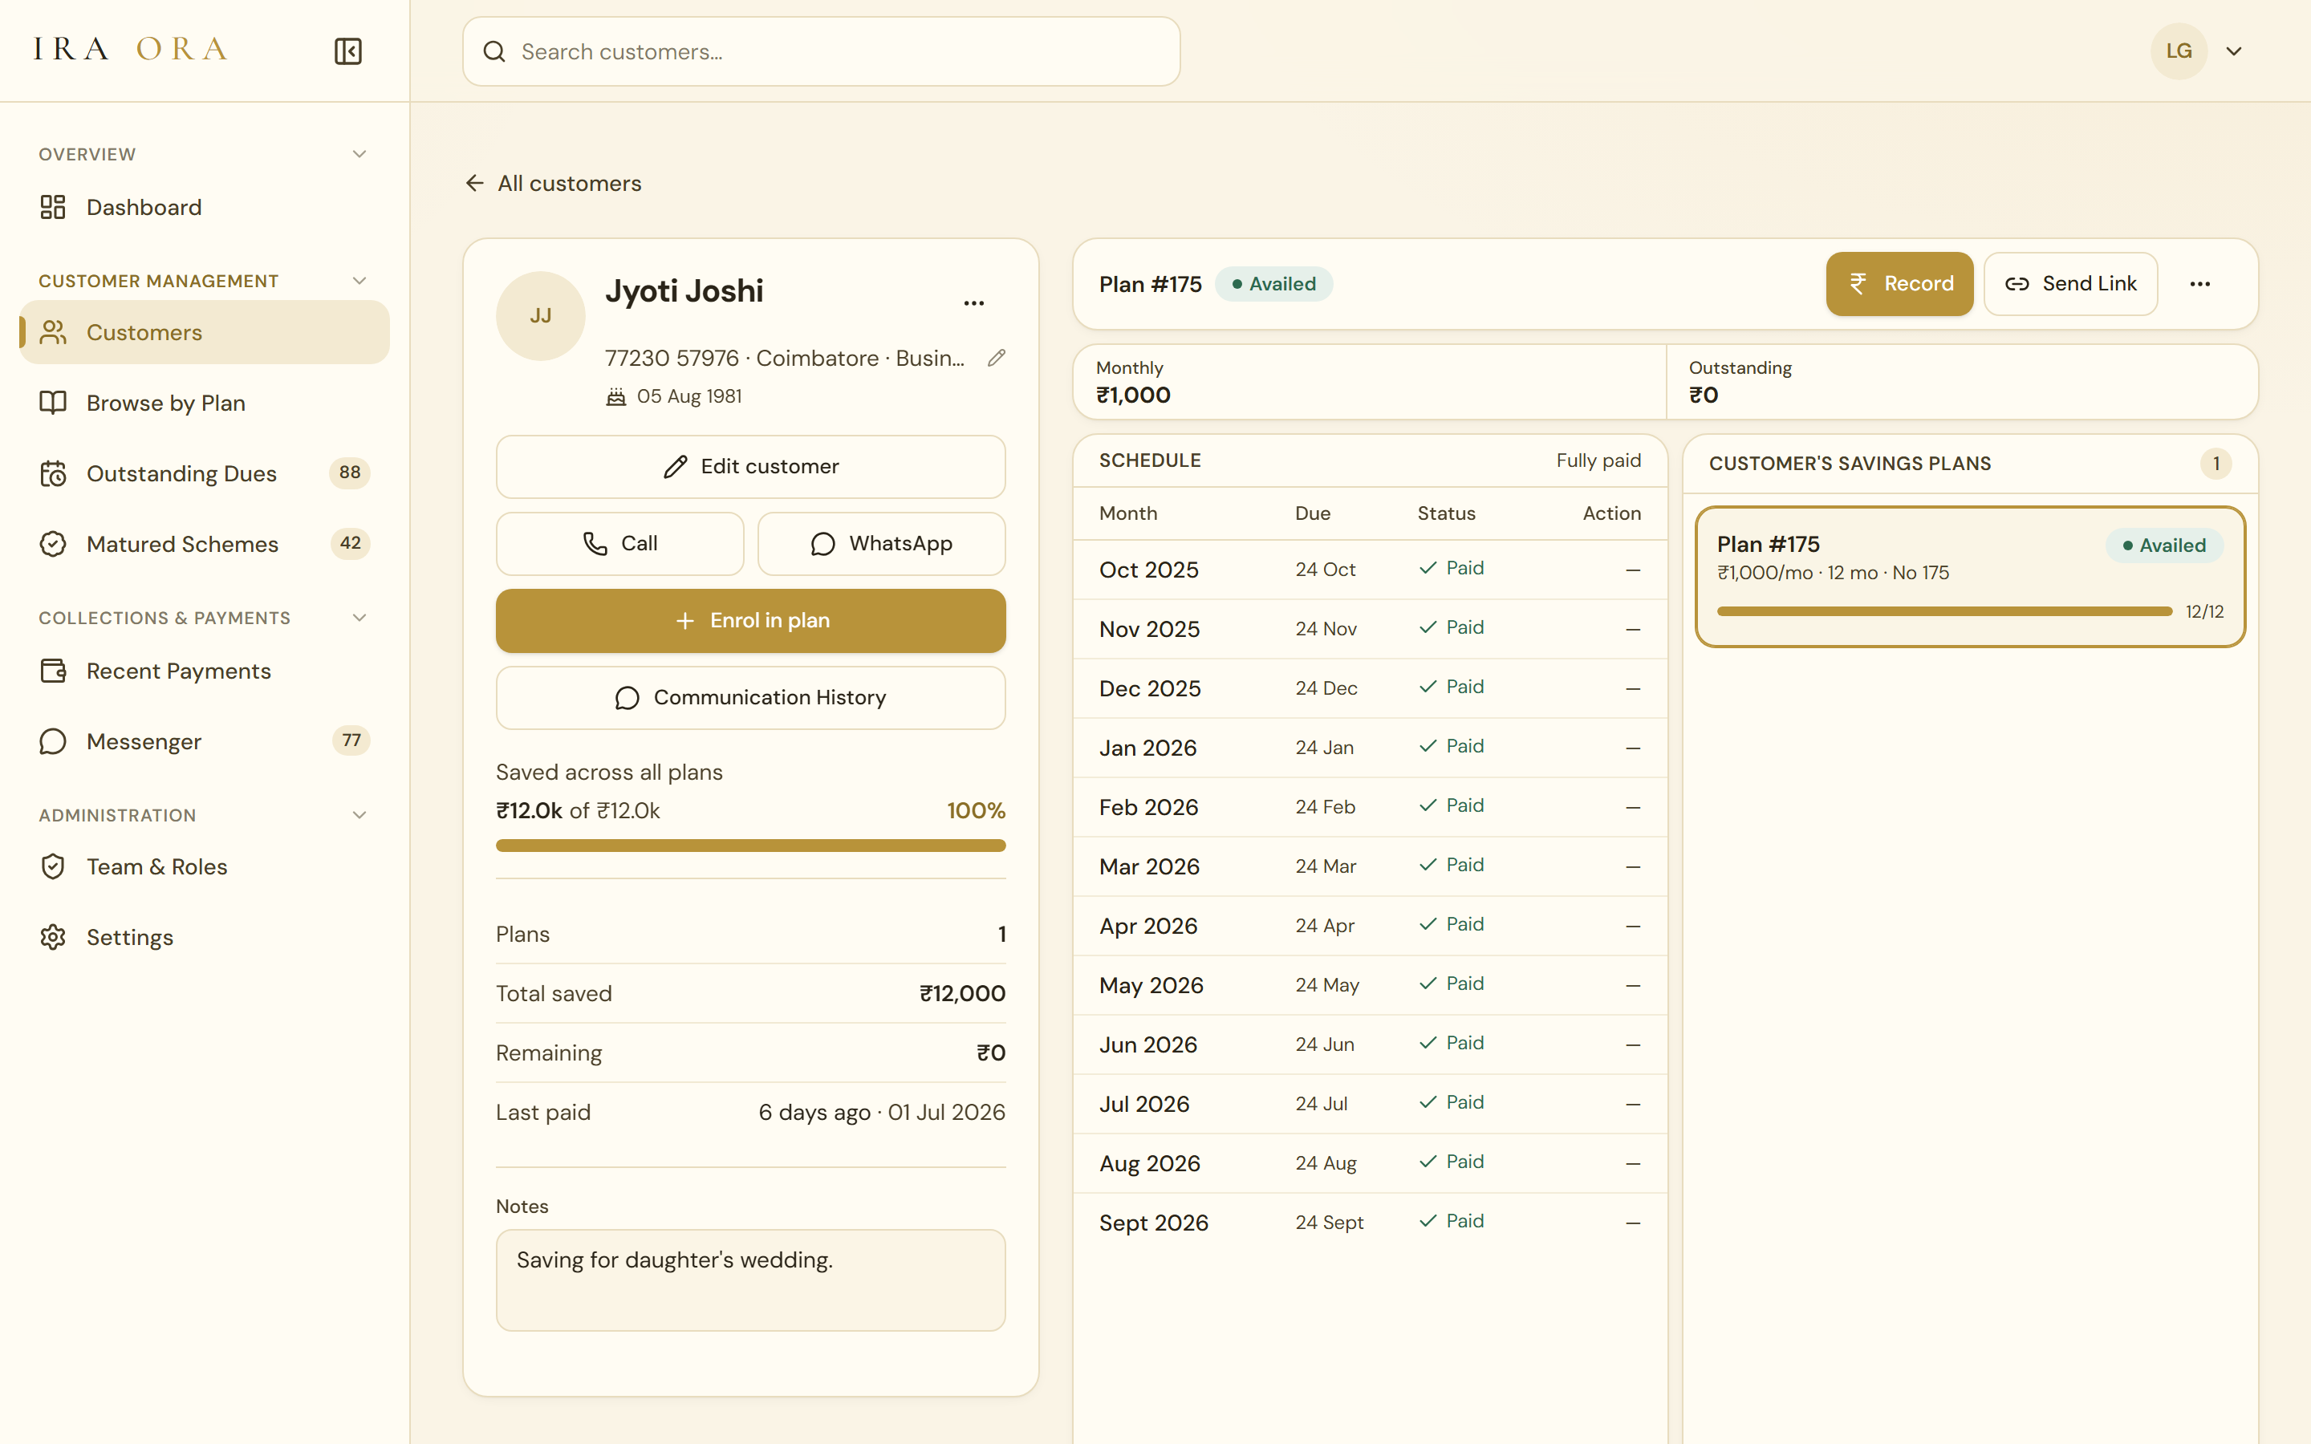The image size is (2311, 1444).
Task: Click the Messenger count badge 77
Action: click(351, 740)
